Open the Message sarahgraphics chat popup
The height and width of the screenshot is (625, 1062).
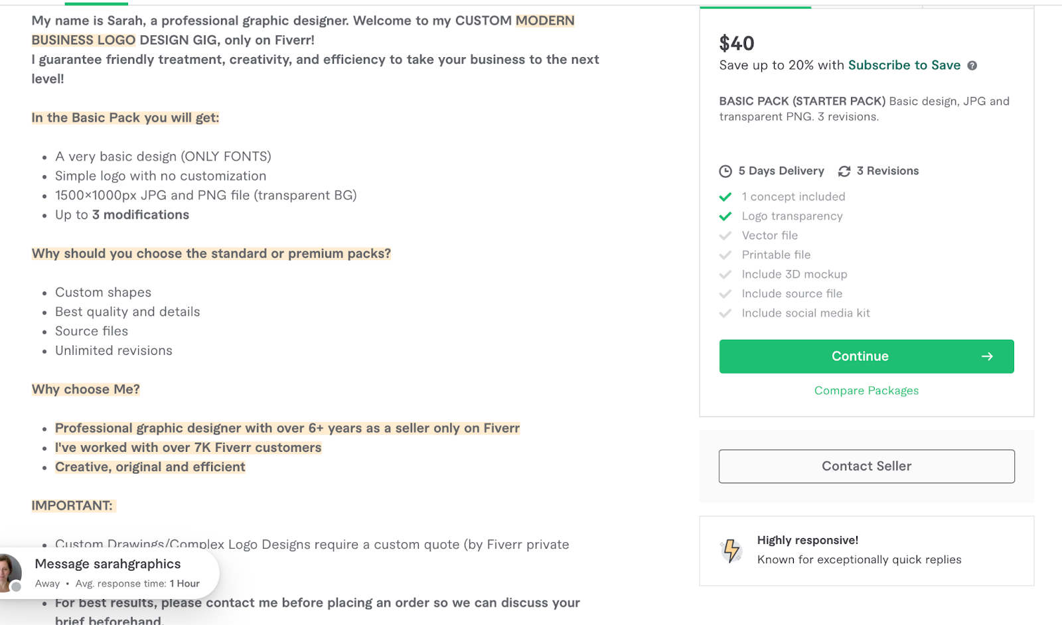(108, 564)
